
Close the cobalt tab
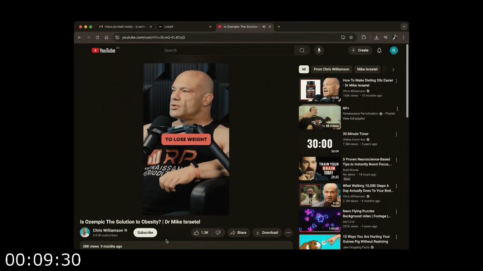click(x=210, y=27)
